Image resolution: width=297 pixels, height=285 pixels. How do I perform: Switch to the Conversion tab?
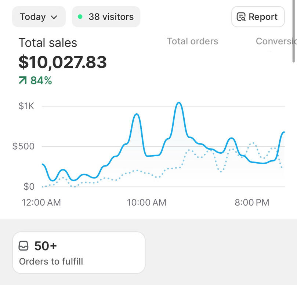[275, 41]
